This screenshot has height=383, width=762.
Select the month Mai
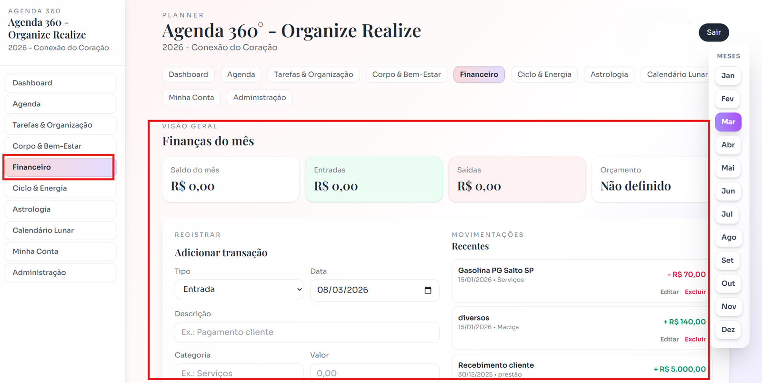pos(728,168)
